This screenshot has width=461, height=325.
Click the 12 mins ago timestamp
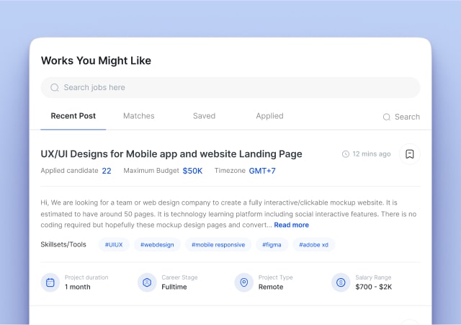coord(372,153)
